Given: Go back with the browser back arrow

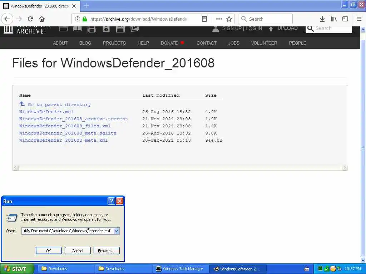Looking at the screenshot, I should (x=7, y=19).
